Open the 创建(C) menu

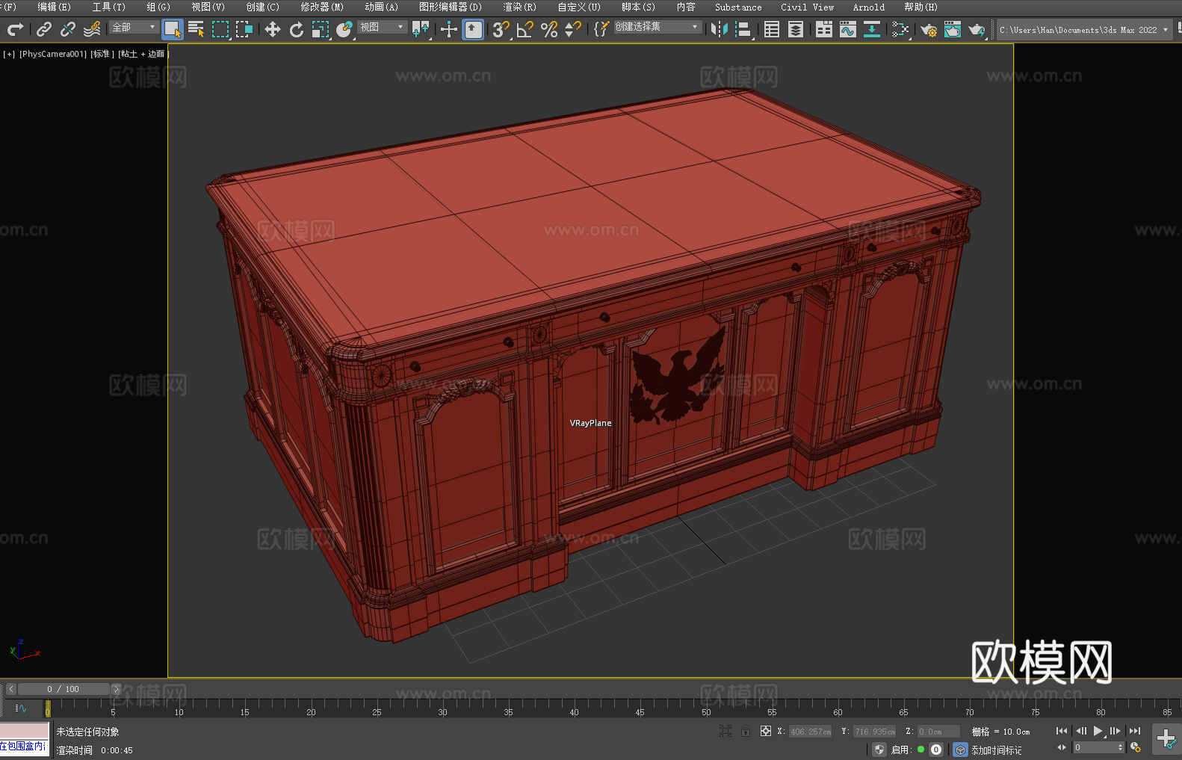click(x=263, y=7)
